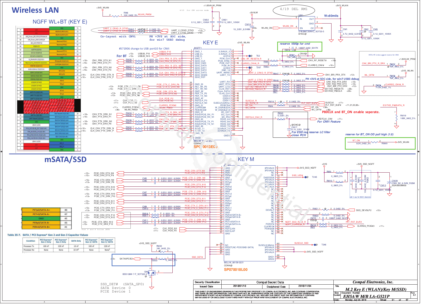The width and height of the screenshot is (433, 306).
Task: Click "#571906 change to USB port10 for CNVi"
Action: [x=144, y=49]
